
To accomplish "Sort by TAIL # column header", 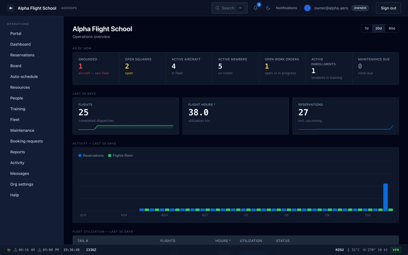I will (83, 241).
